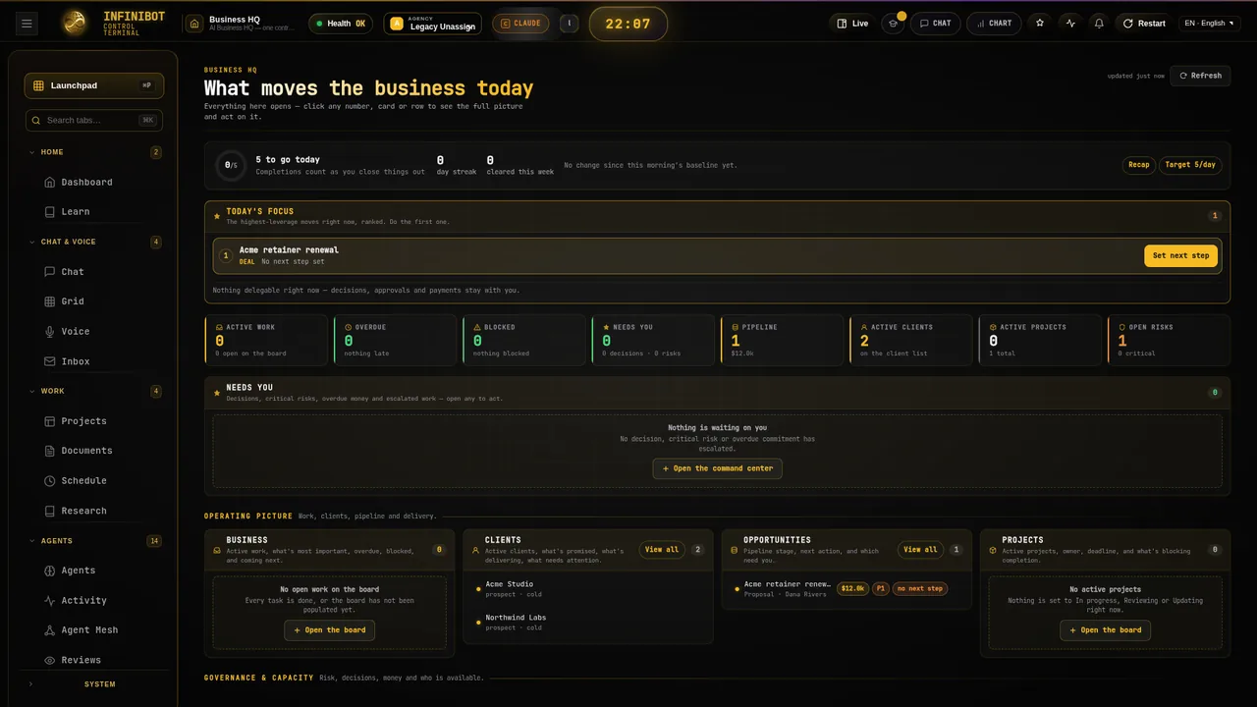Click the small toggle next to CLAUDE

point(569,24)
